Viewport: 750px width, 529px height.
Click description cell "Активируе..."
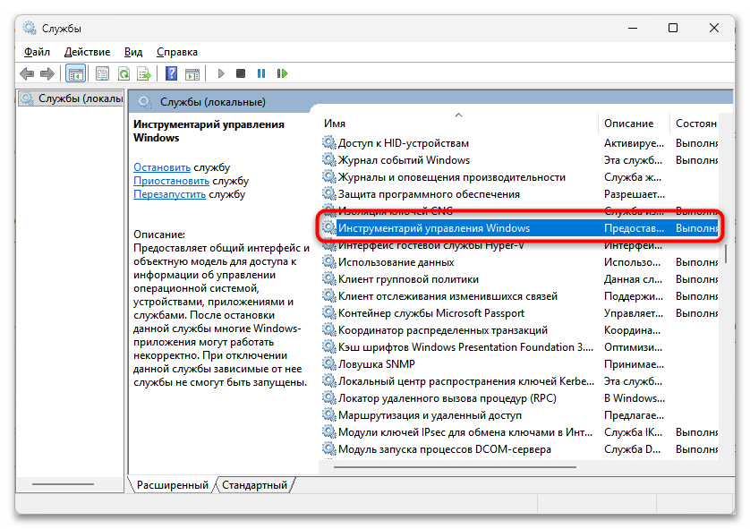[x=634, y=143]
